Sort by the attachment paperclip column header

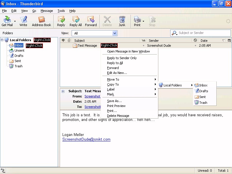pos(69,40)
